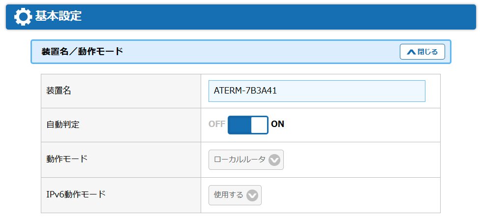Collapse the 装置名／動作モード section header
This screenshot has width=480, height=224.
[241, 52]
